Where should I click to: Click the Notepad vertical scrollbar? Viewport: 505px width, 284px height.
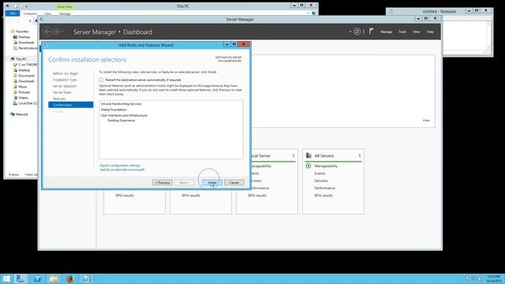coord(489,35)
